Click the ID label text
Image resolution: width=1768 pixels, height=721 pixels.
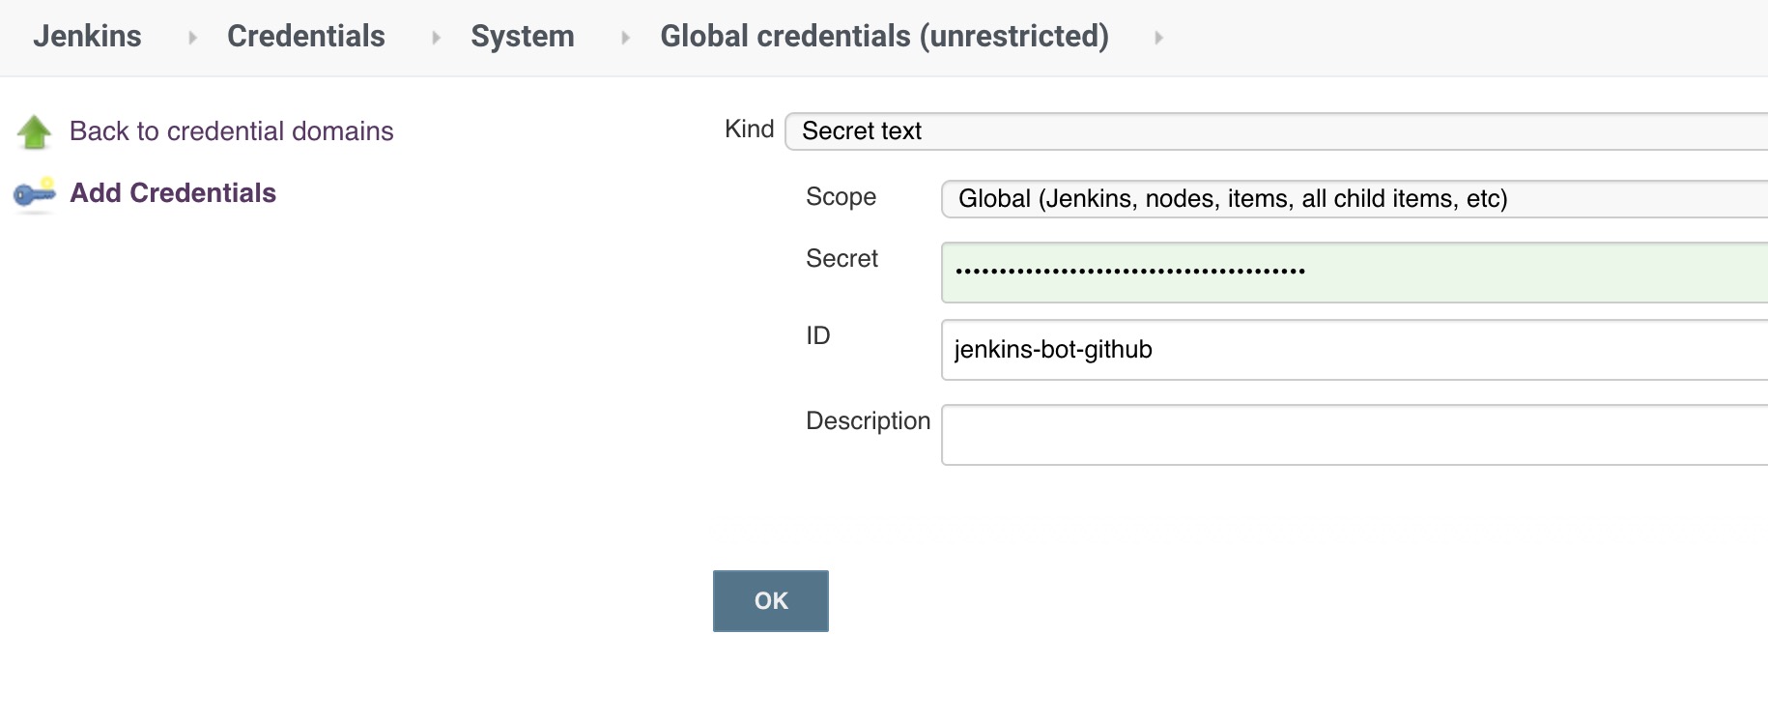(x=818, y=336)
